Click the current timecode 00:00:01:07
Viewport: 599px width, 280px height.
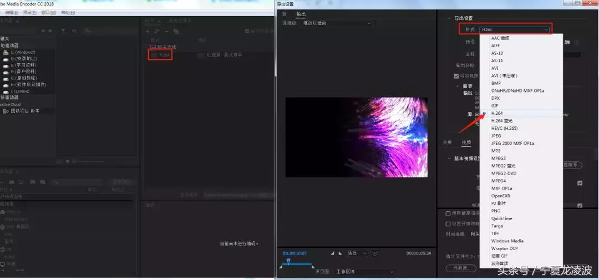(295, 253)
